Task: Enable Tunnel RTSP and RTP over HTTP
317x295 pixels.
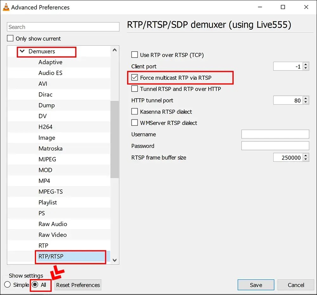Action: pyautogui.click(x=134, y=89)
